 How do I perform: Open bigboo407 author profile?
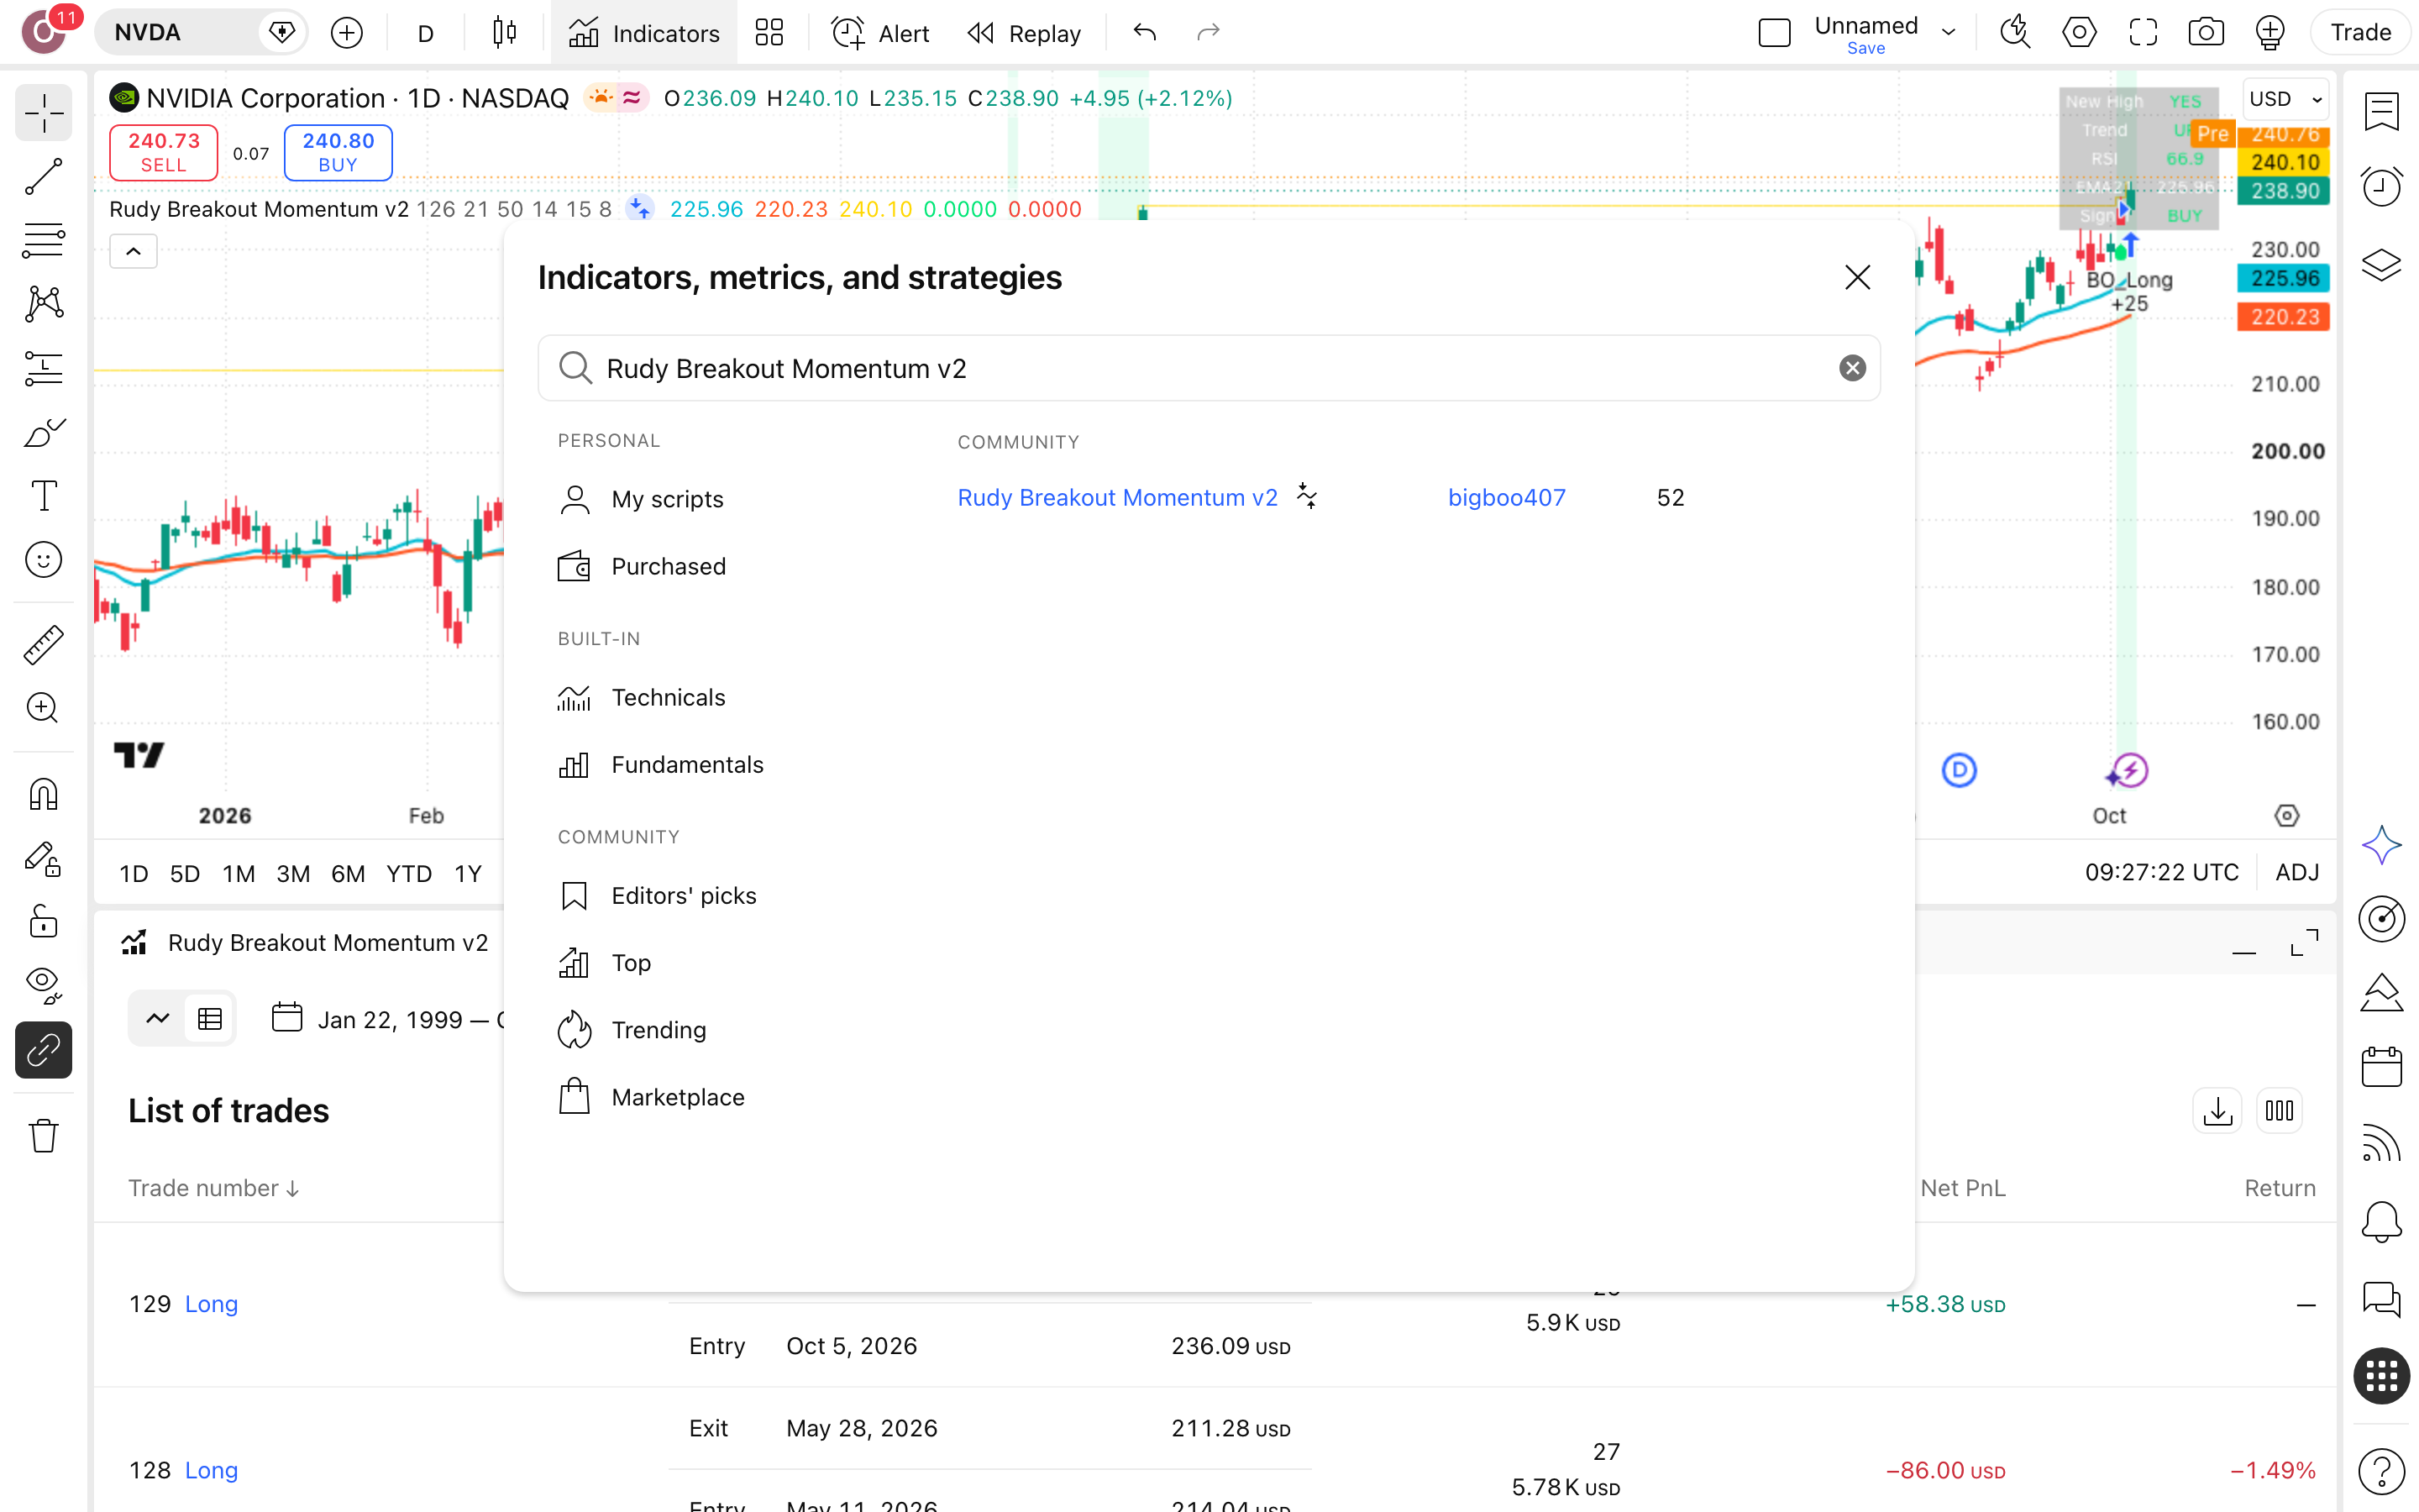(1506, 498)
